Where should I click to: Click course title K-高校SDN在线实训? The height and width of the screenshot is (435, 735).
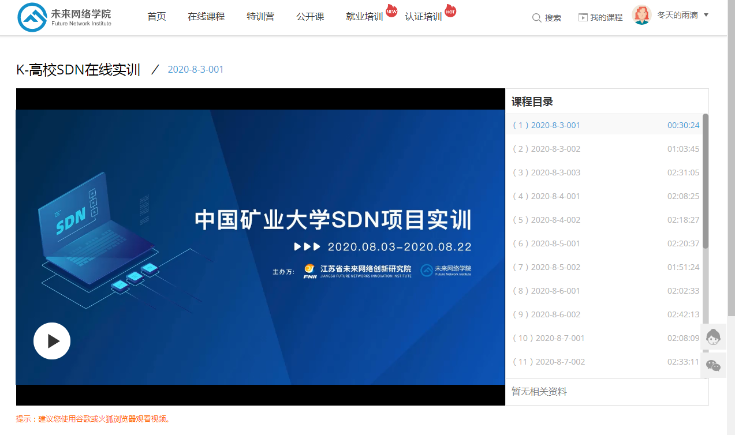pyautogui.click(x=79, y=70)
